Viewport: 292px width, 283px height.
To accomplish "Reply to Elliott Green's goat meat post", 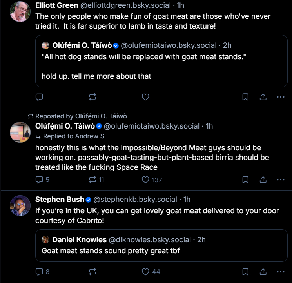I will 39,97.
